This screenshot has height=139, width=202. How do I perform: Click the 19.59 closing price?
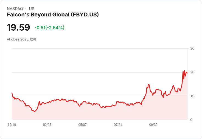point(18,27)
